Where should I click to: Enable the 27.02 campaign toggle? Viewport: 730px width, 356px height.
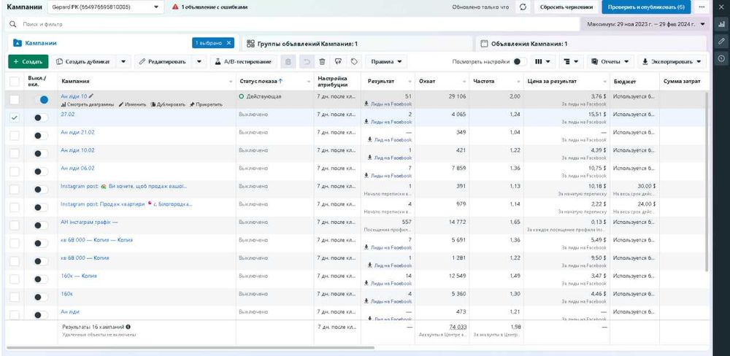point(41,117)
